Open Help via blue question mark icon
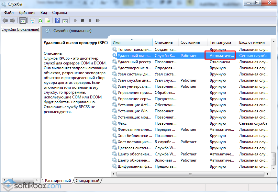 [57, 20]
